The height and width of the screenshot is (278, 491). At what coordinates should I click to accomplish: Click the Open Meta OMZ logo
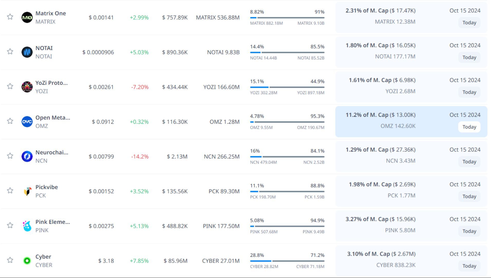click(27, 122)
